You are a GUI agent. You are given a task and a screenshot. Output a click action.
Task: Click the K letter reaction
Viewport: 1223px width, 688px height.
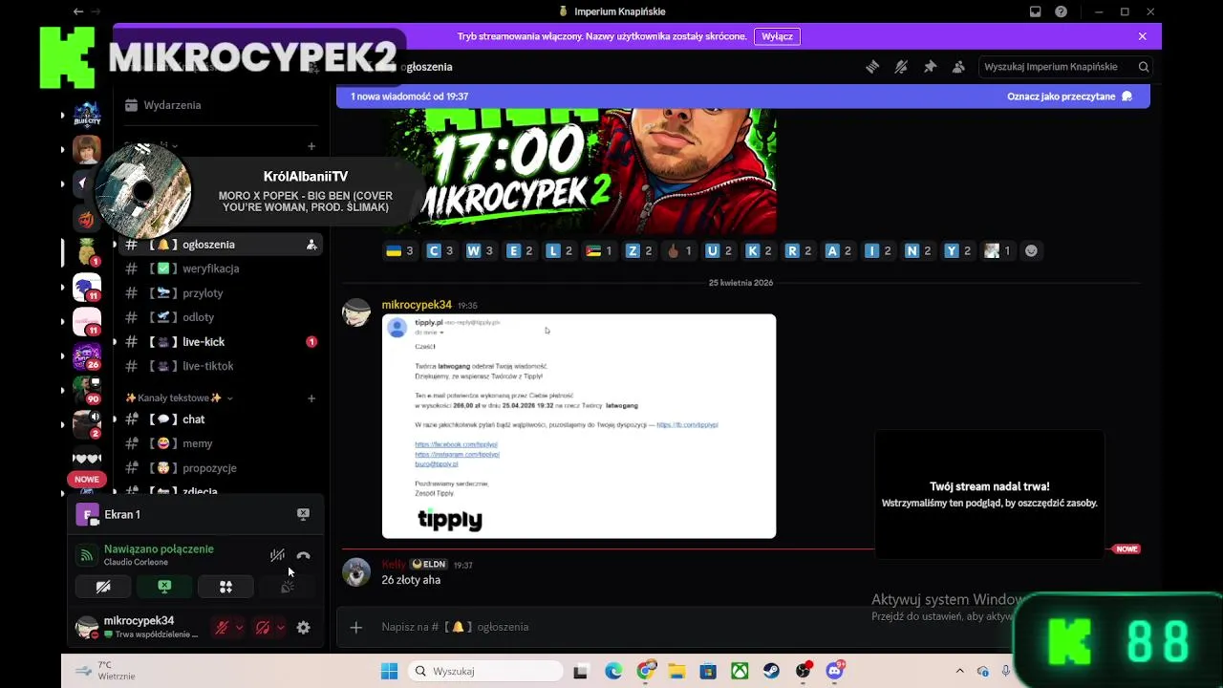[760, 250]
